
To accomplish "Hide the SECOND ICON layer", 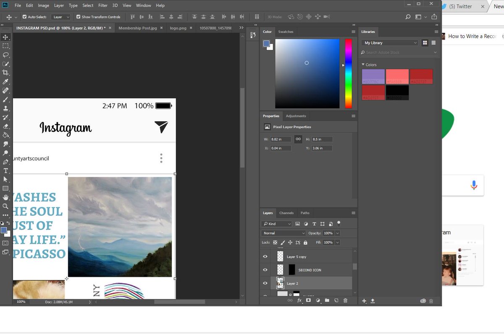I will coord(265,270).
